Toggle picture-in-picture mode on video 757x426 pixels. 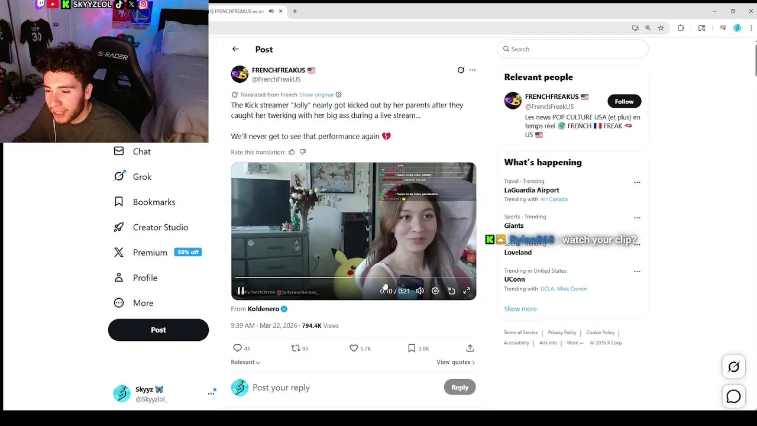451,291
